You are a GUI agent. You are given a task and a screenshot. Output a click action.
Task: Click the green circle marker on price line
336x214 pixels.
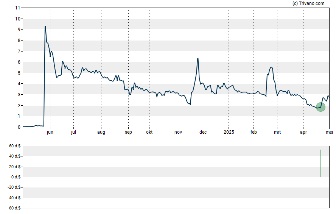pyautogui.click(x=320, y=107)
